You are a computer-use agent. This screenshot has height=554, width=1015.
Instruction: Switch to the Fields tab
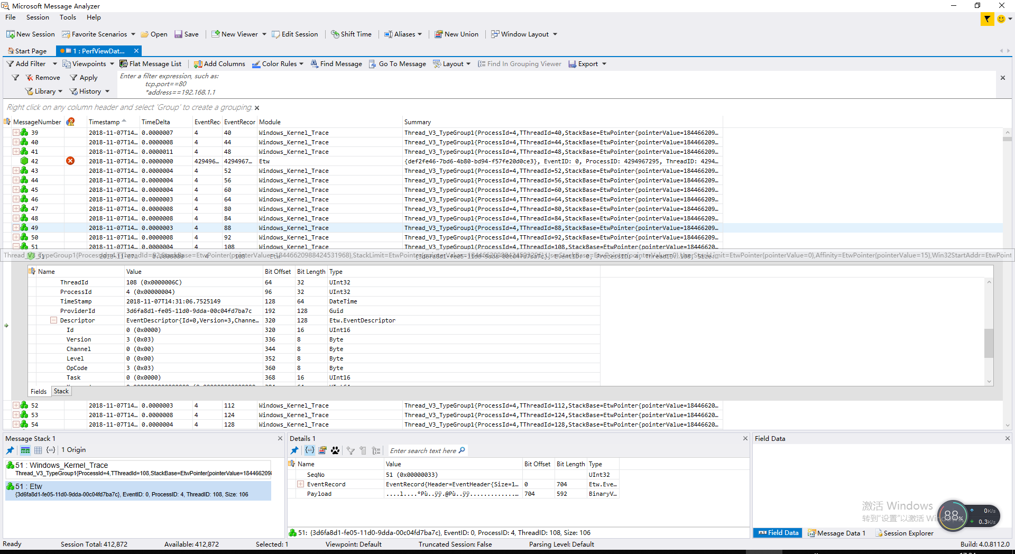[x=39, y=392]
